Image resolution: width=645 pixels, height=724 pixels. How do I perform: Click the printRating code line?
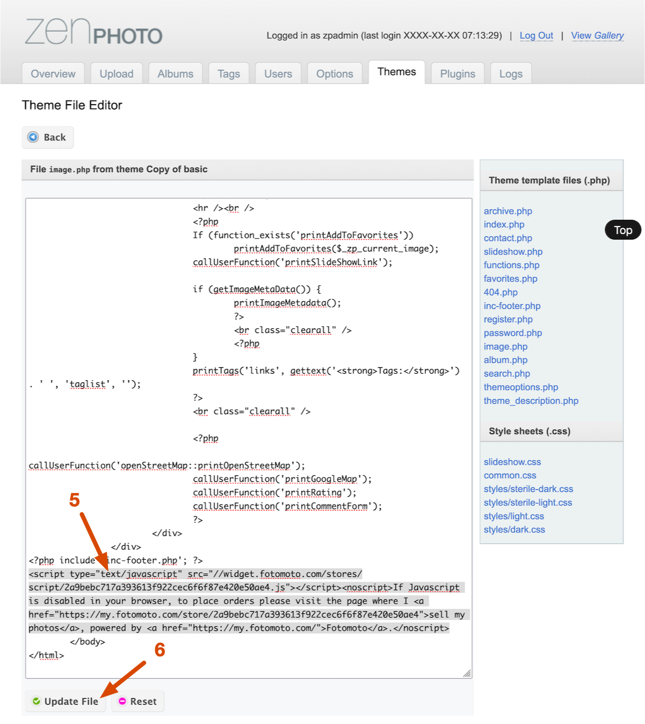[x=274, y=493]
